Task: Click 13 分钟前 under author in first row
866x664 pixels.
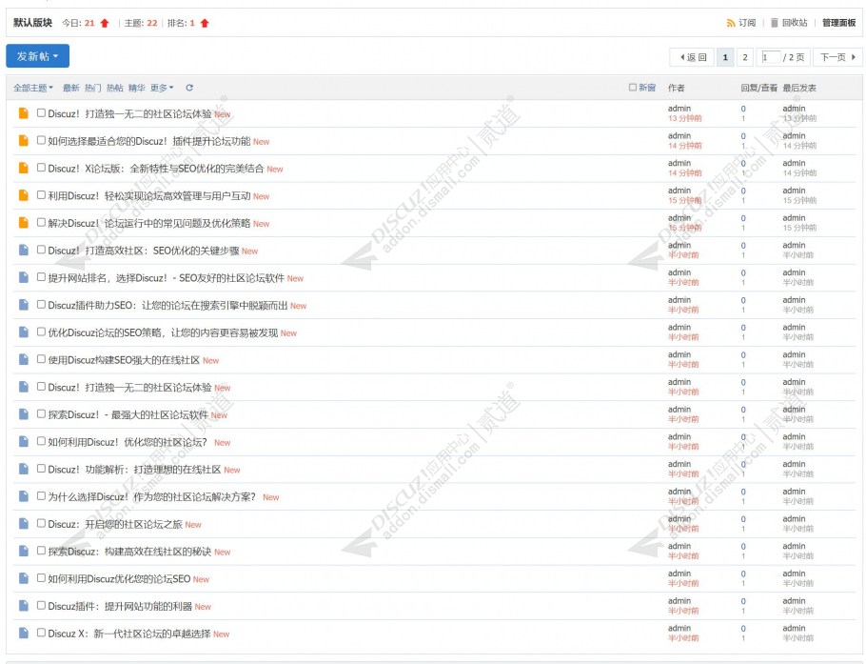Action: point(685,118)
